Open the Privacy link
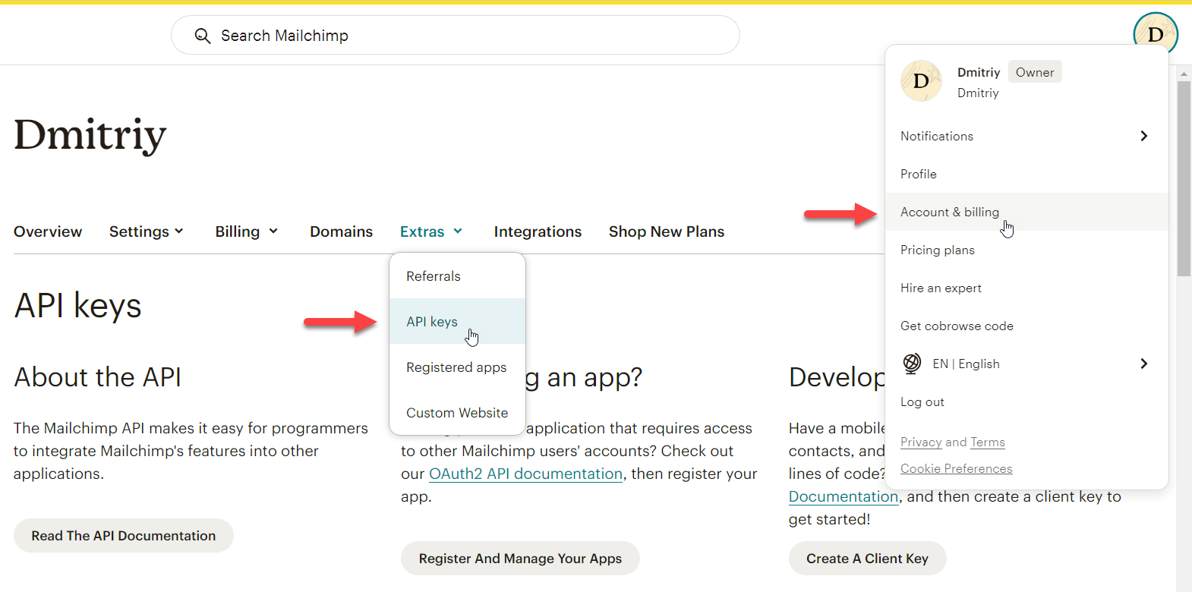This screenshot has width=1192, height=592. tap(921, 442)
